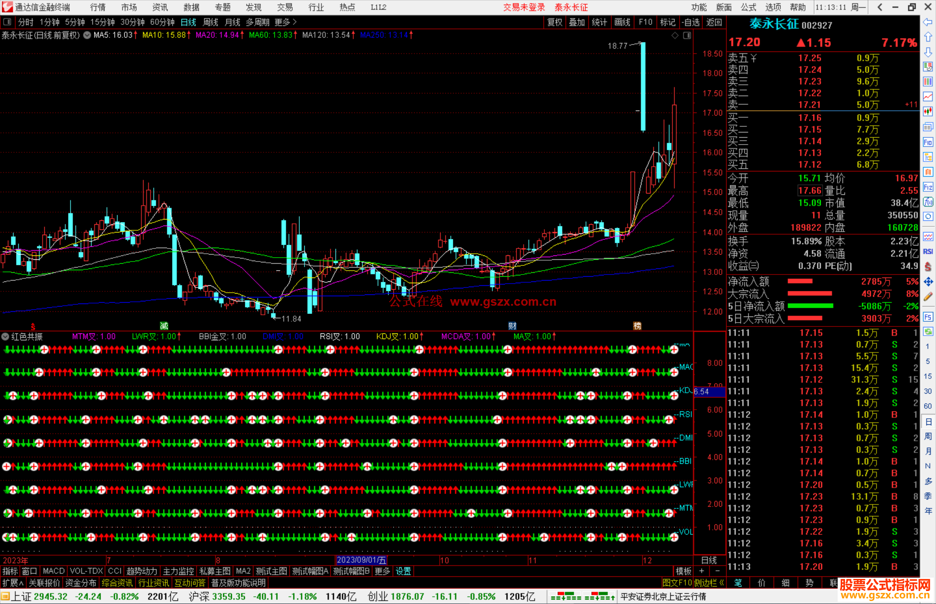The height and width of the screenshot is (604, 936).
Task: Toggle the circle beside 泰永长征 chart title
Action: 87,35
